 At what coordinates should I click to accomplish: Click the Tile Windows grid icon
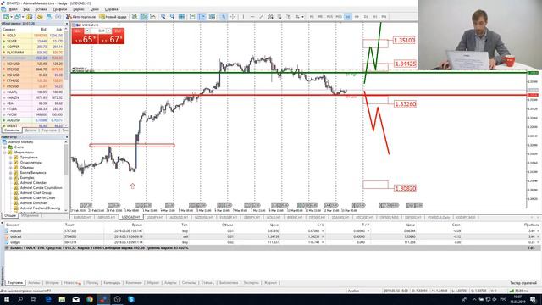tap(181, 17)
